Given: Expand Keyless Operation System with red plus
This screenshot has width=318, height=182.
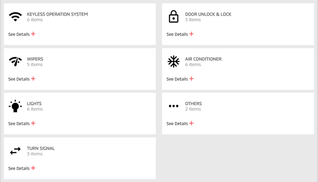Looking at the screenshot, I should point(33,34).
